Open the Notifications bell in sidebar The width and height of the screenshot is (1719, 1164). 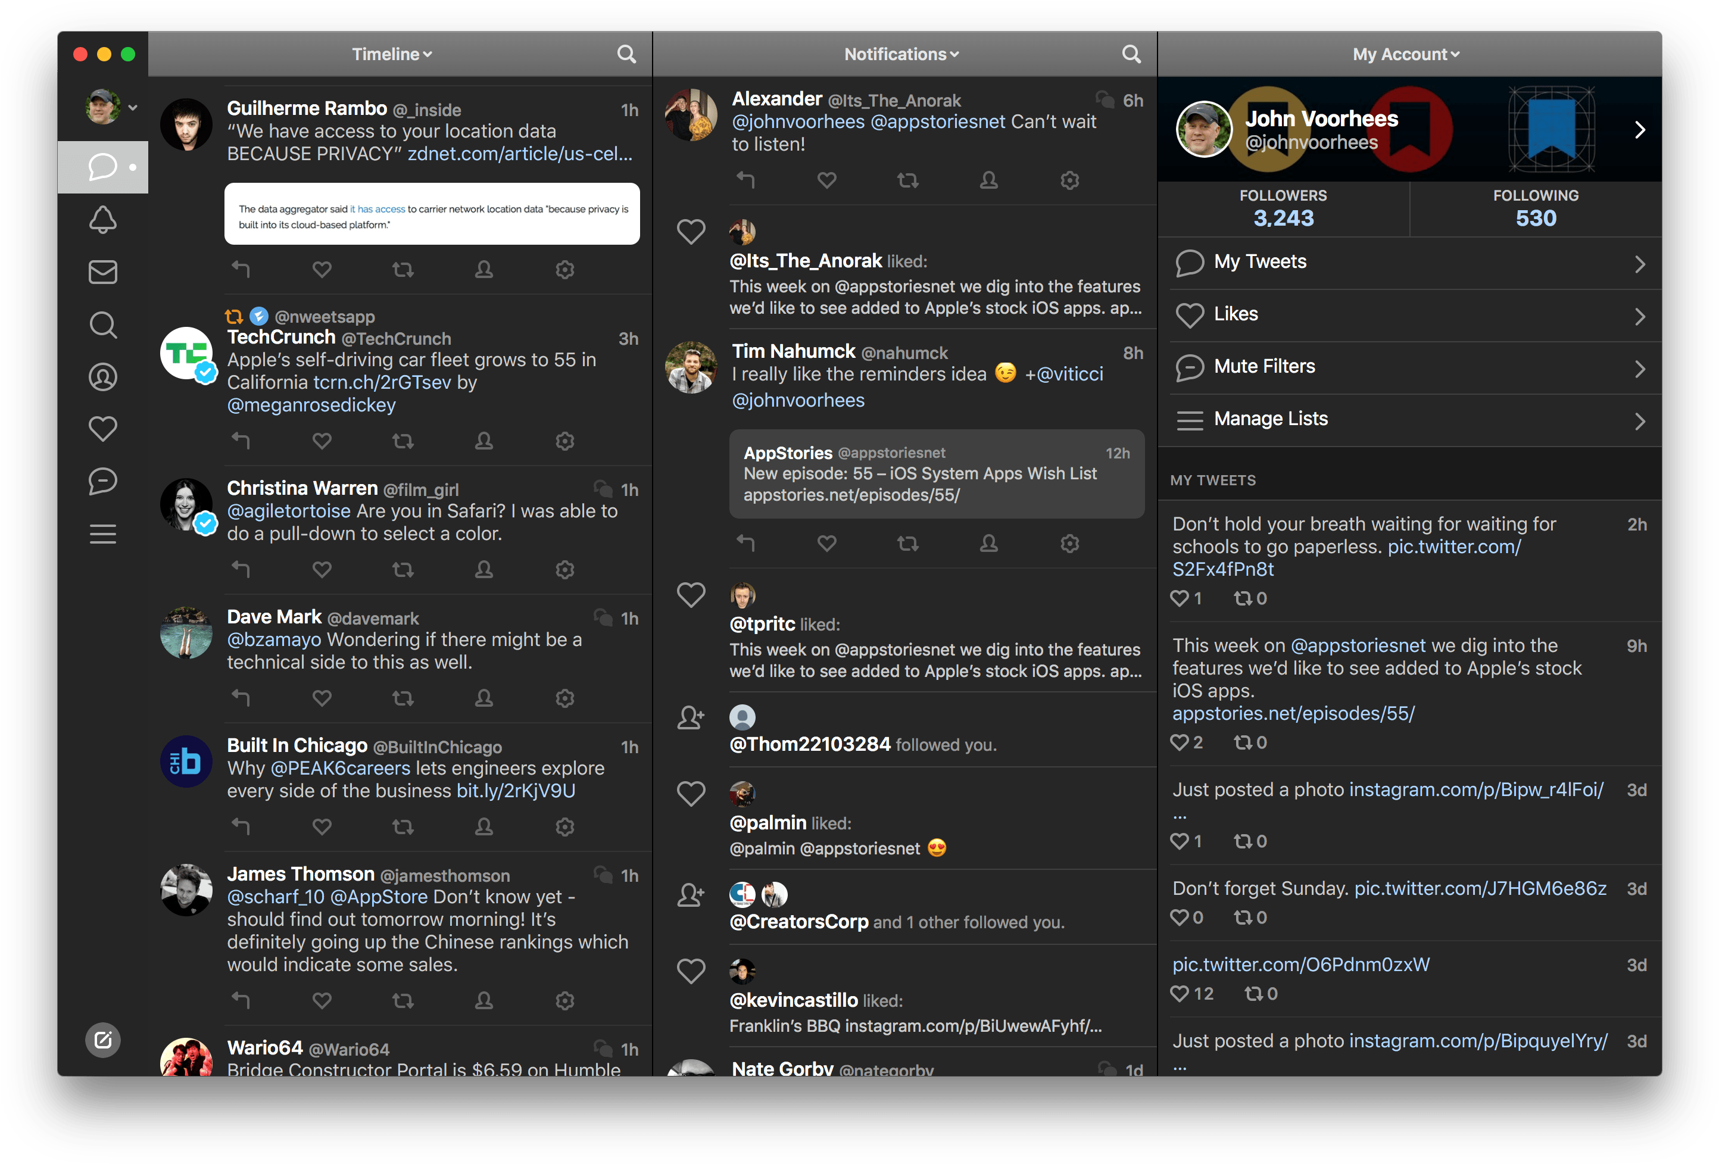103,220
